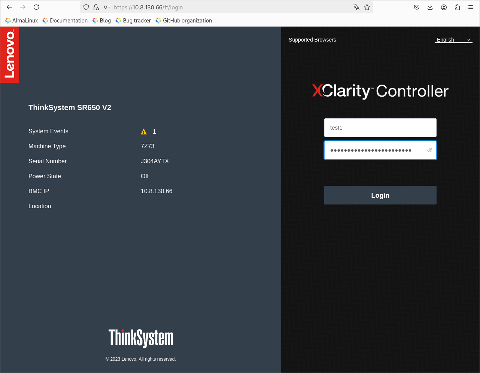
Task: View the connection security padlock info
Action: [x=96, y=7]
